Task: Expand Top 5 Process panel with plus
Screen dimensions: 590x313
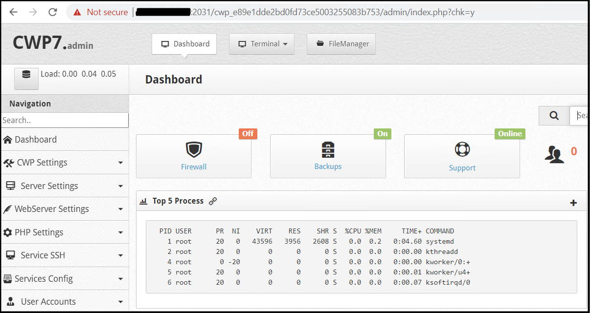Action: point(573,203)
